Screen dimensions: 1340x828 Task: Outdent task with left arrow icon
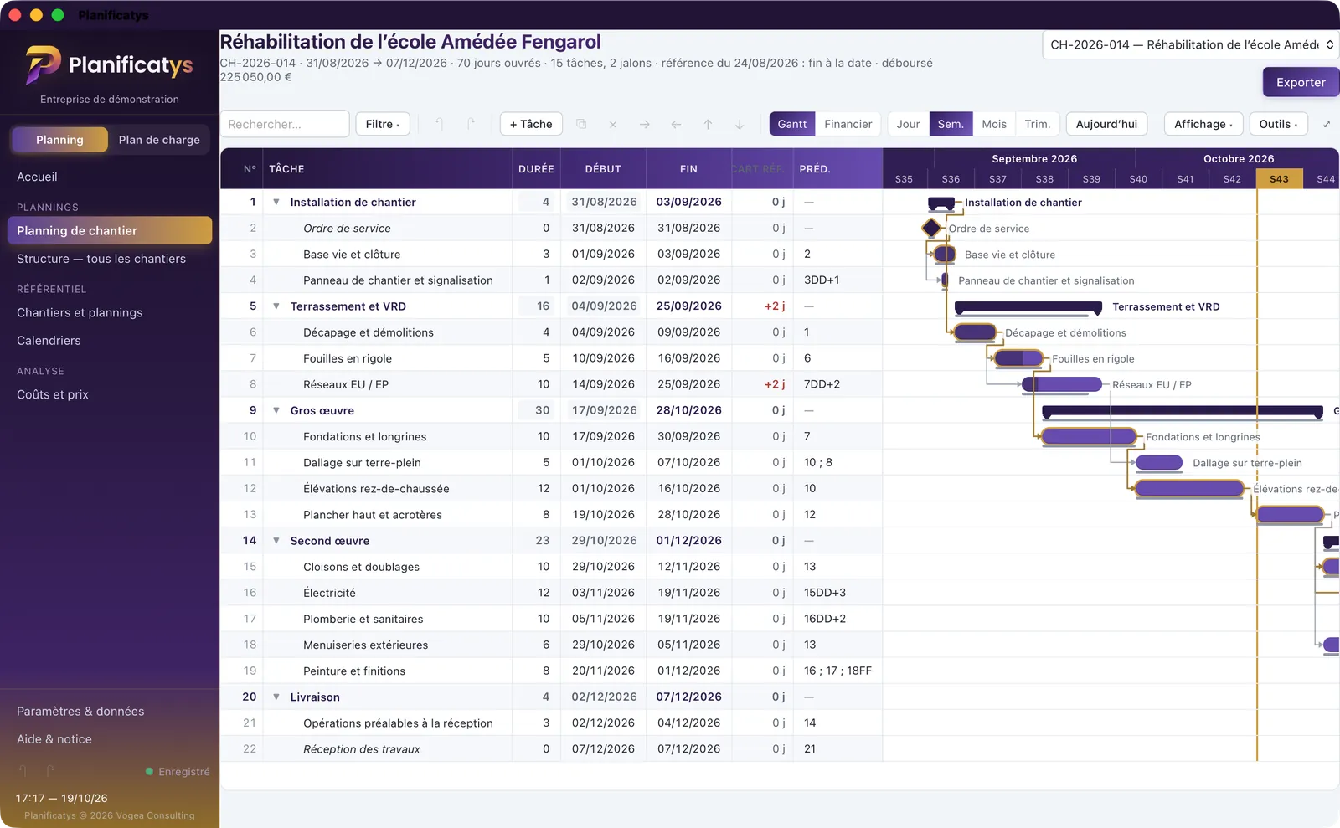click(676, 124)
